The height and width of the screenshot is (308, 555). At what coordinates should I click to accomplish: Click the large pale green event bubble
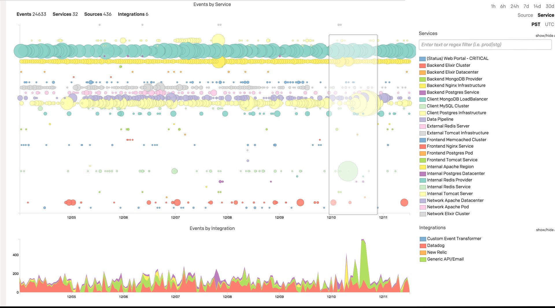pyautogui.click(x=348, y=171)
